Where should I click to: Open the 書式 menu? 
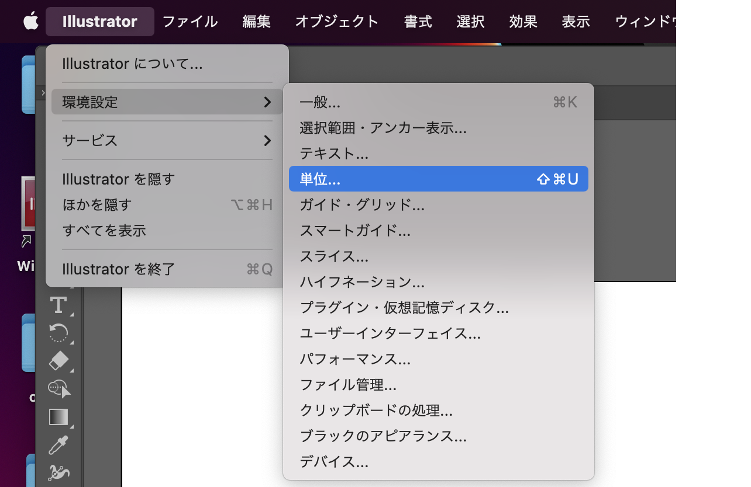tap(418, 22)
